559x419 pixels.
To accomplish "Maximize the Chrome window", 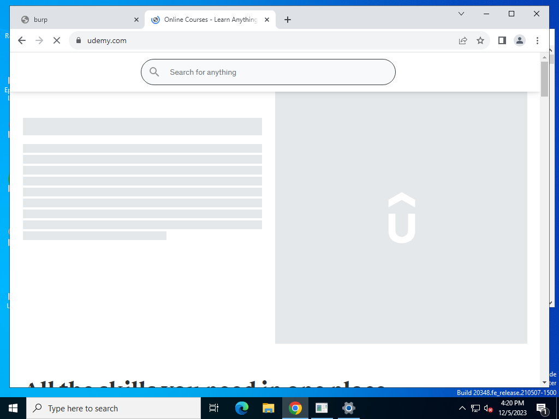I will click(511, 14).
